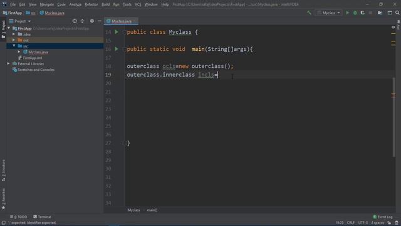Image resolution: width=401 pixels, height=226 pixels.
Task: Click main() in editor breadcrumb bar
Action: point(152,210)
